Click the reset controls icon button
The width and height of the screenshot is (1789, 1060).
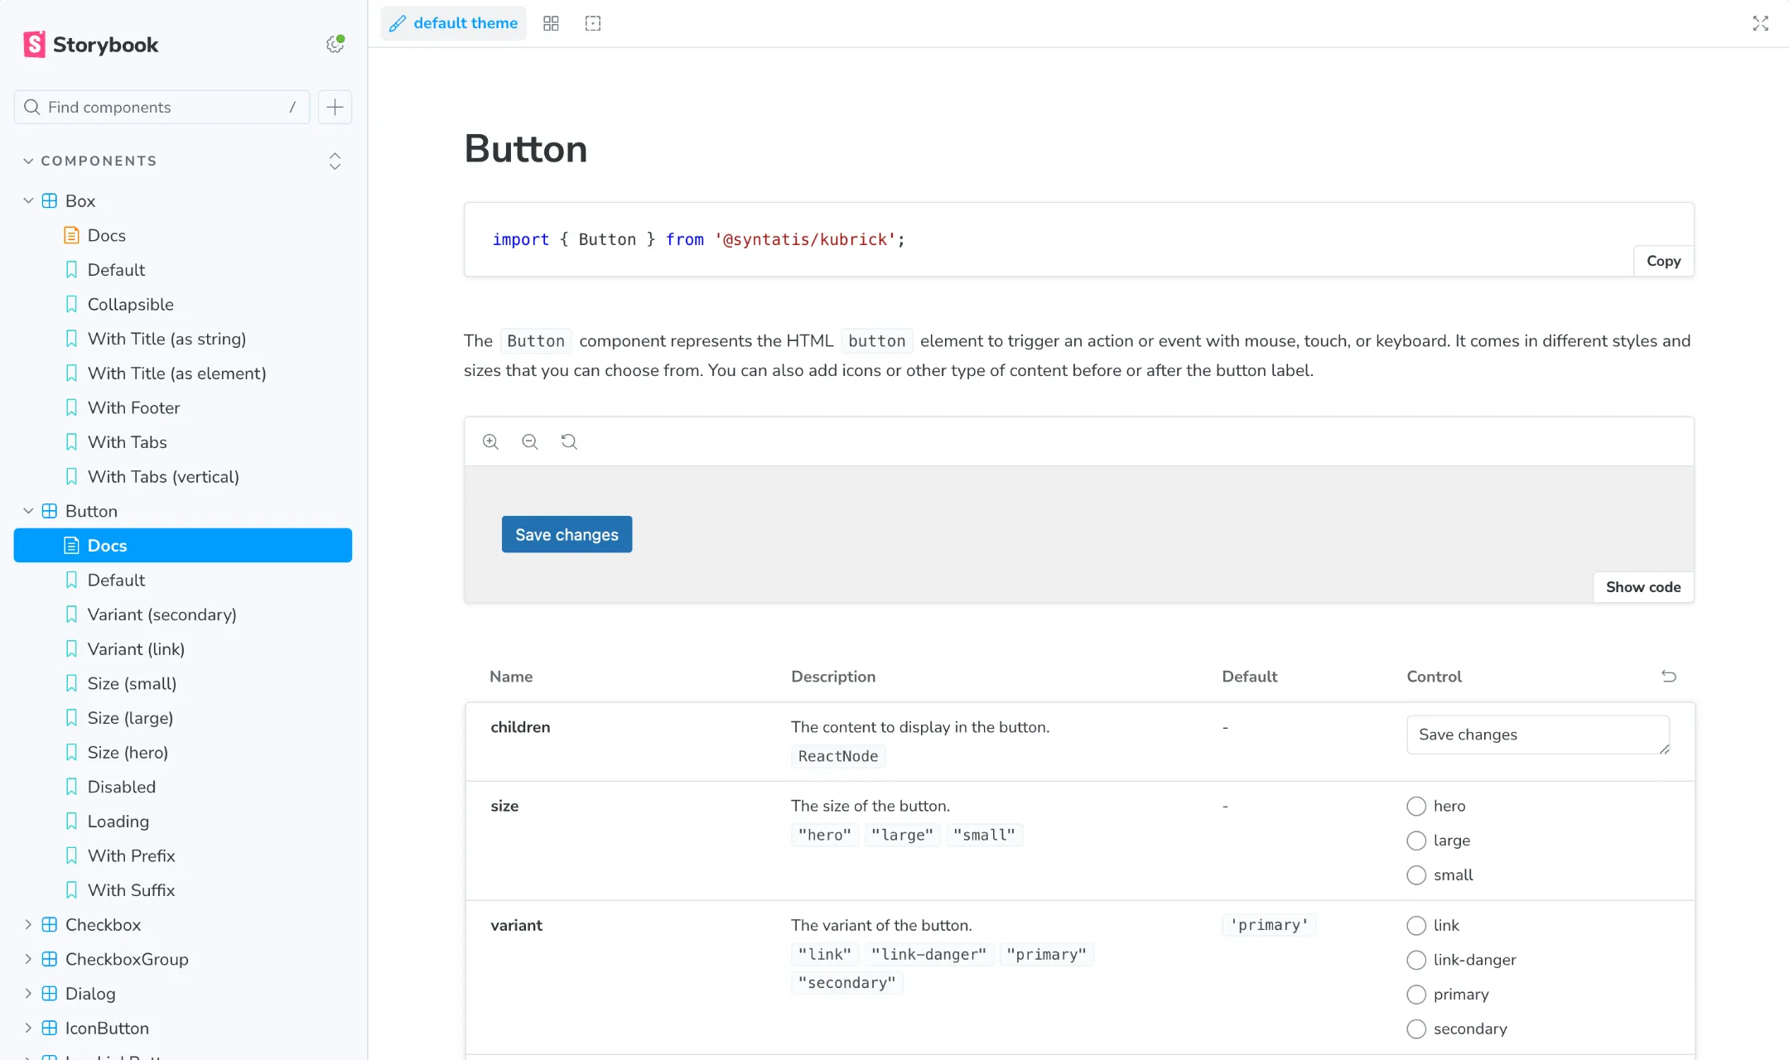1668,677
